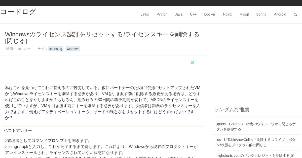Open the Nginx menu item
302x158 pixels.
click(x=228, y=14)
